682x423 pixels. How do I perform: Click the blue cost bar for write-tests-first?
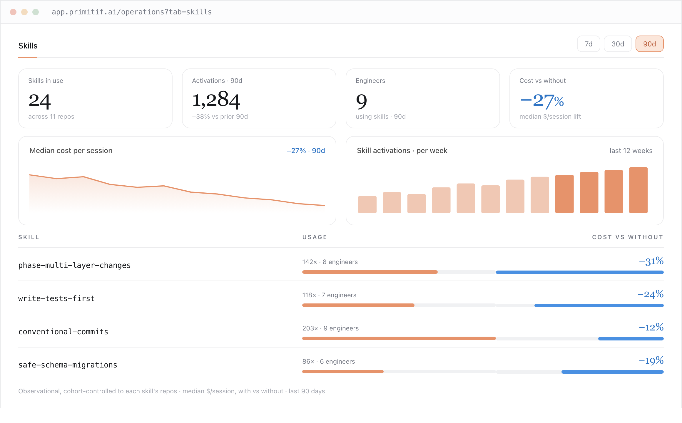pyautogui.click(x=599, y=305)
